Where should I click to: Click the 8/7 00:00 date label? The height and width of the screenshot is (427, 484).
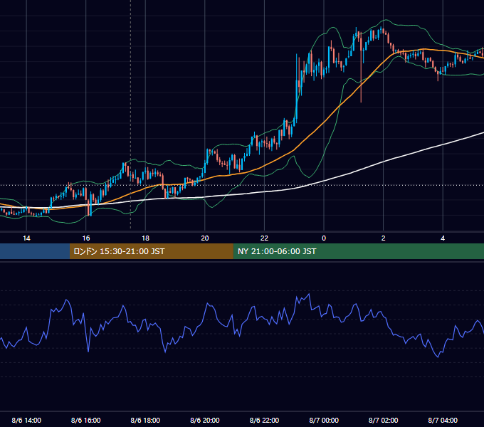[x=324, y=420]
